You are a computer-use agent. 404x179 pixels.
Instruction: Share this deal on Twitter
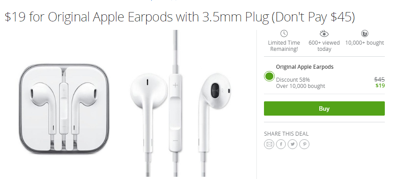click(293, 144)
